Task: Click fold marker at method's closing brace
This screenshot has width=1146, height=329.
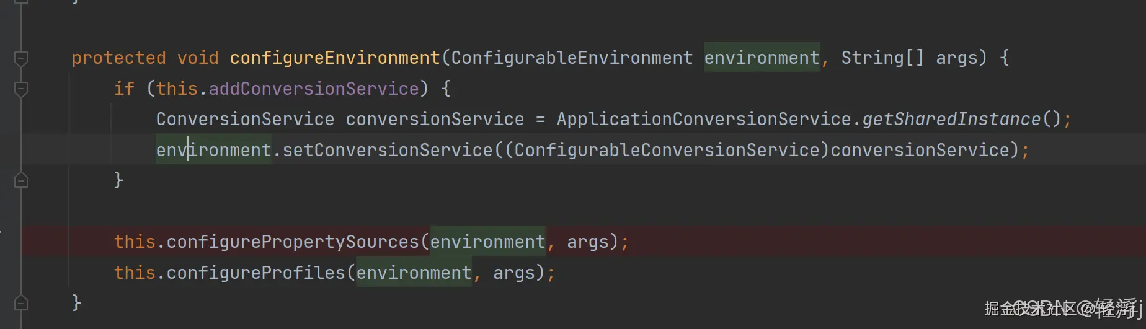Action: pyautogui.click(x=21, y=303)
